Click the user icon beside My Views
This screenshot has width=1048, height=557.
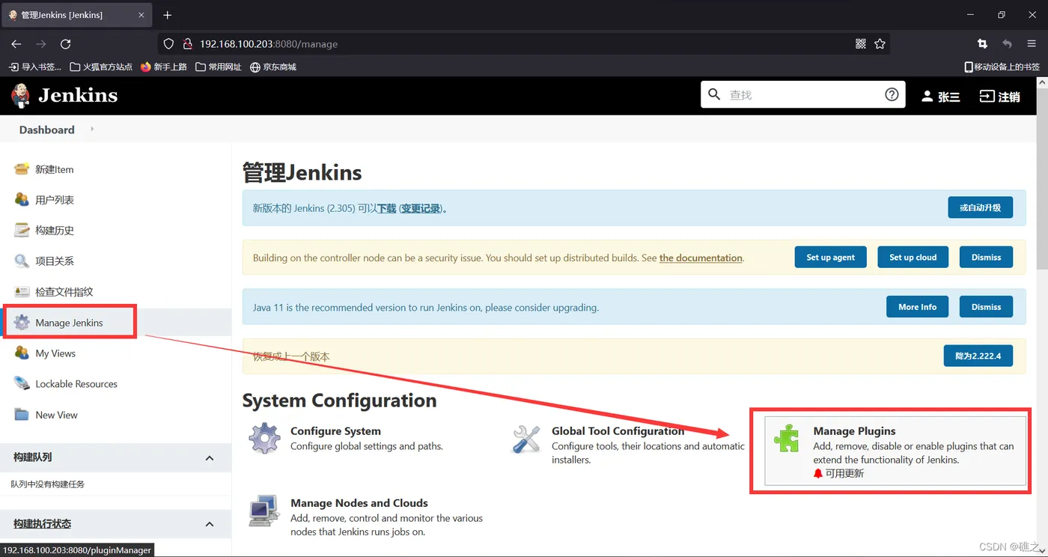coord(22,353)
